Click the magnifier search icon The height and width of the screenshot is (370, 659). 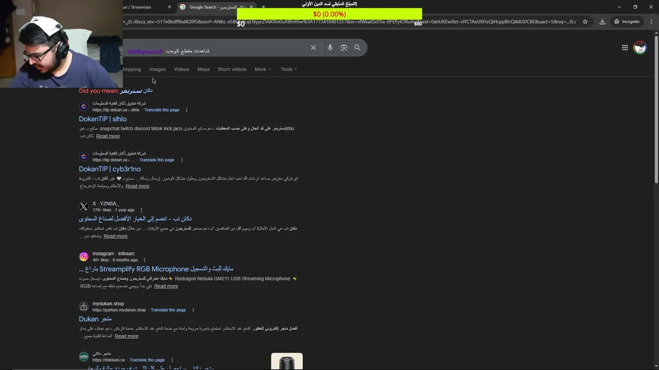click(x=357, y=48)
